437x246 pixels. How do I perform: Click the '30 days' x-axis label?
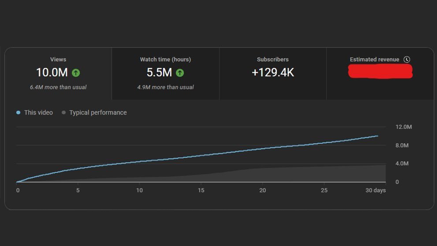click(376, 190)
